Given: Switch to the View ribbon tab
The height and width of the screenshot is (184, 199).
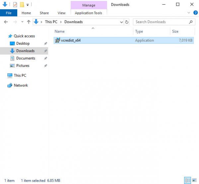Looking at the screenshot, I should tap(61, 13).
